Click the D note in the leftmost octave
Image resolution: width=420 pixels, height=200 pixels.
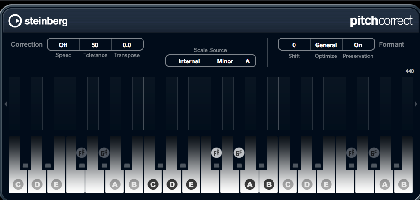tap(37, 184)
